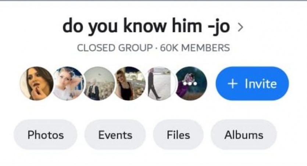Image resolution: width=307 pixels, height=166 pixels.
Task: Switch to the Events tab
Action: 115,135
